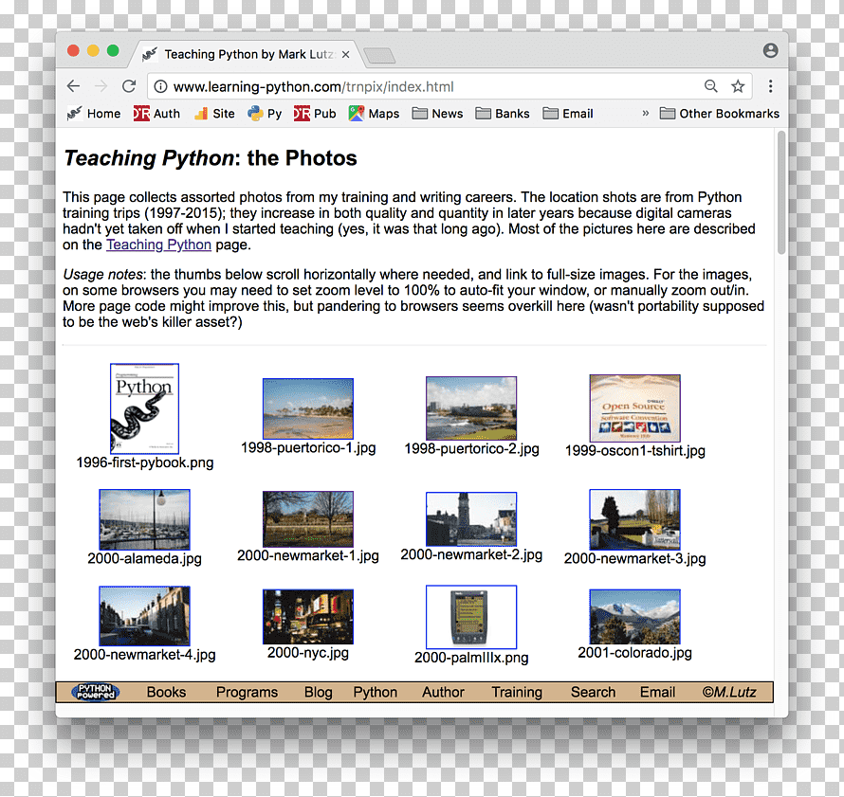Reload the page with the refresh icon

(x=129, y=86)
